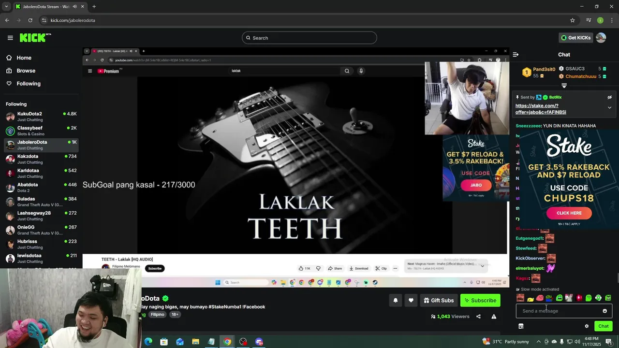This screenshot has height=348, width=619.
Task: Click Chumatchuuu in the gift leaderboard
Action: click(x=581, y=76)
